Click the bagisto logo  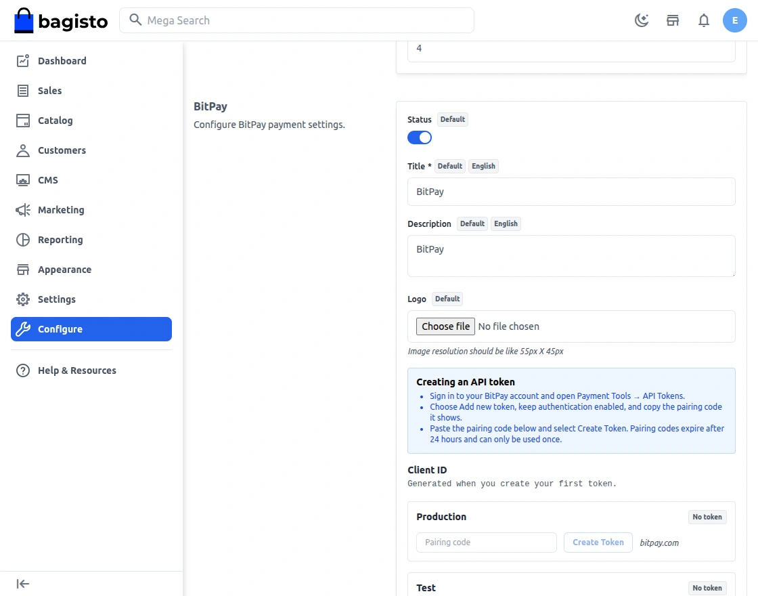click(61, 21)
